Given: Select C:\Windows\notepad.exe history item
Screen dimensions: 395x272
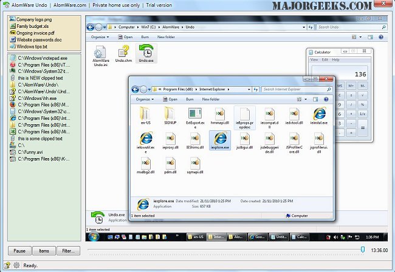Looking at the screenshot, I should tap(39, 58).
